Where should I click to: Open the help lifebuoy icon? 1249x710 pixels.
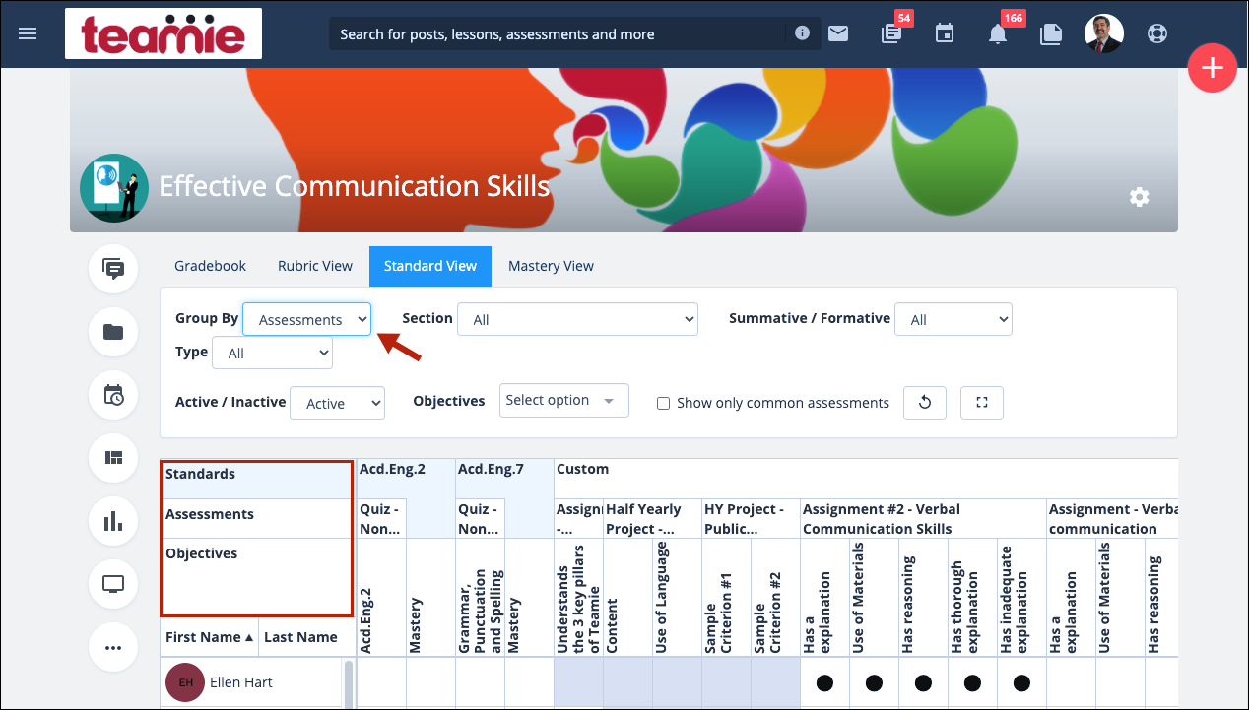(x=1157, y=33)
